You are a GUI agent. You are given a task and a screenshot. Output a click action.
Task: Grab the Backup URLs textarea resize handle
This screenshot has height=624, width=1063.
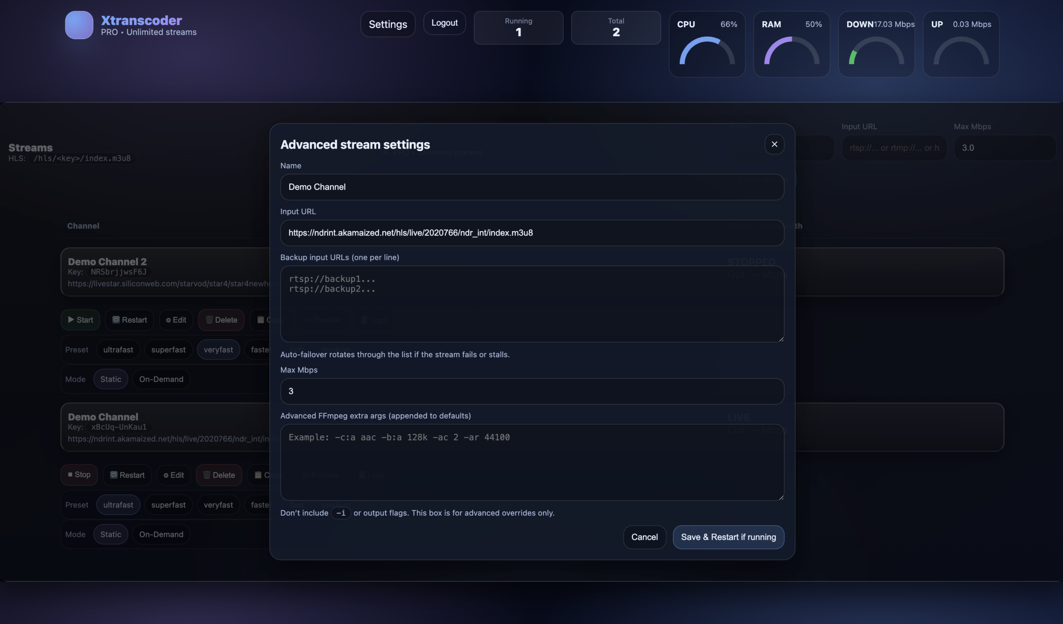click(781, 338)
